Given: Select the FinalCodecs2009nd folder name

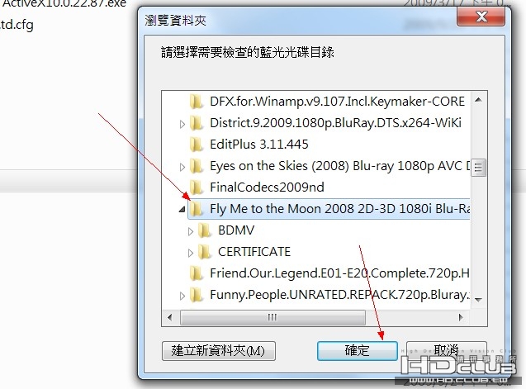Looking at the screenshot, I should (x=267, y=187).
